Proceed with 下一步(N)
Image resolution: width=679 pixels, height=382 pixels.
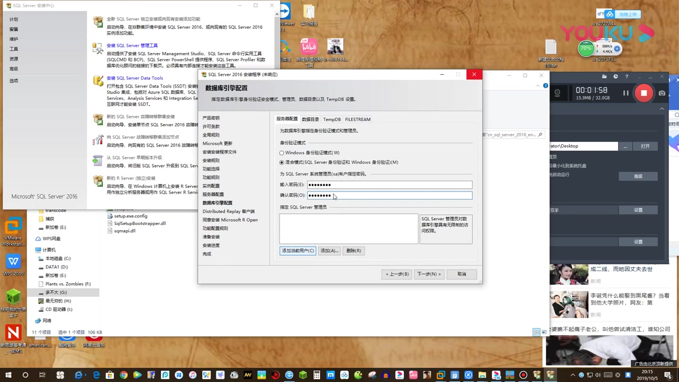(429, 274)
